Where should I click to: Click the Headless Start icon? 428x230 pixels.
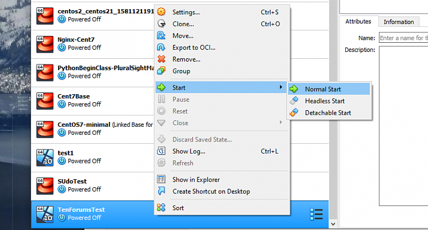pyautogui.click(x=294, y=100)
